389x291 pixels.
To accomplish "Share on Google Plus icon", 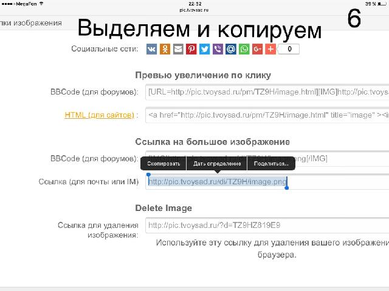I will [257, 49].
